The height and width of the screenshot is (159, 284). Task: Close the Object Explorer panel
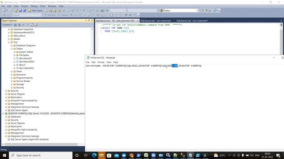point(92,21)
